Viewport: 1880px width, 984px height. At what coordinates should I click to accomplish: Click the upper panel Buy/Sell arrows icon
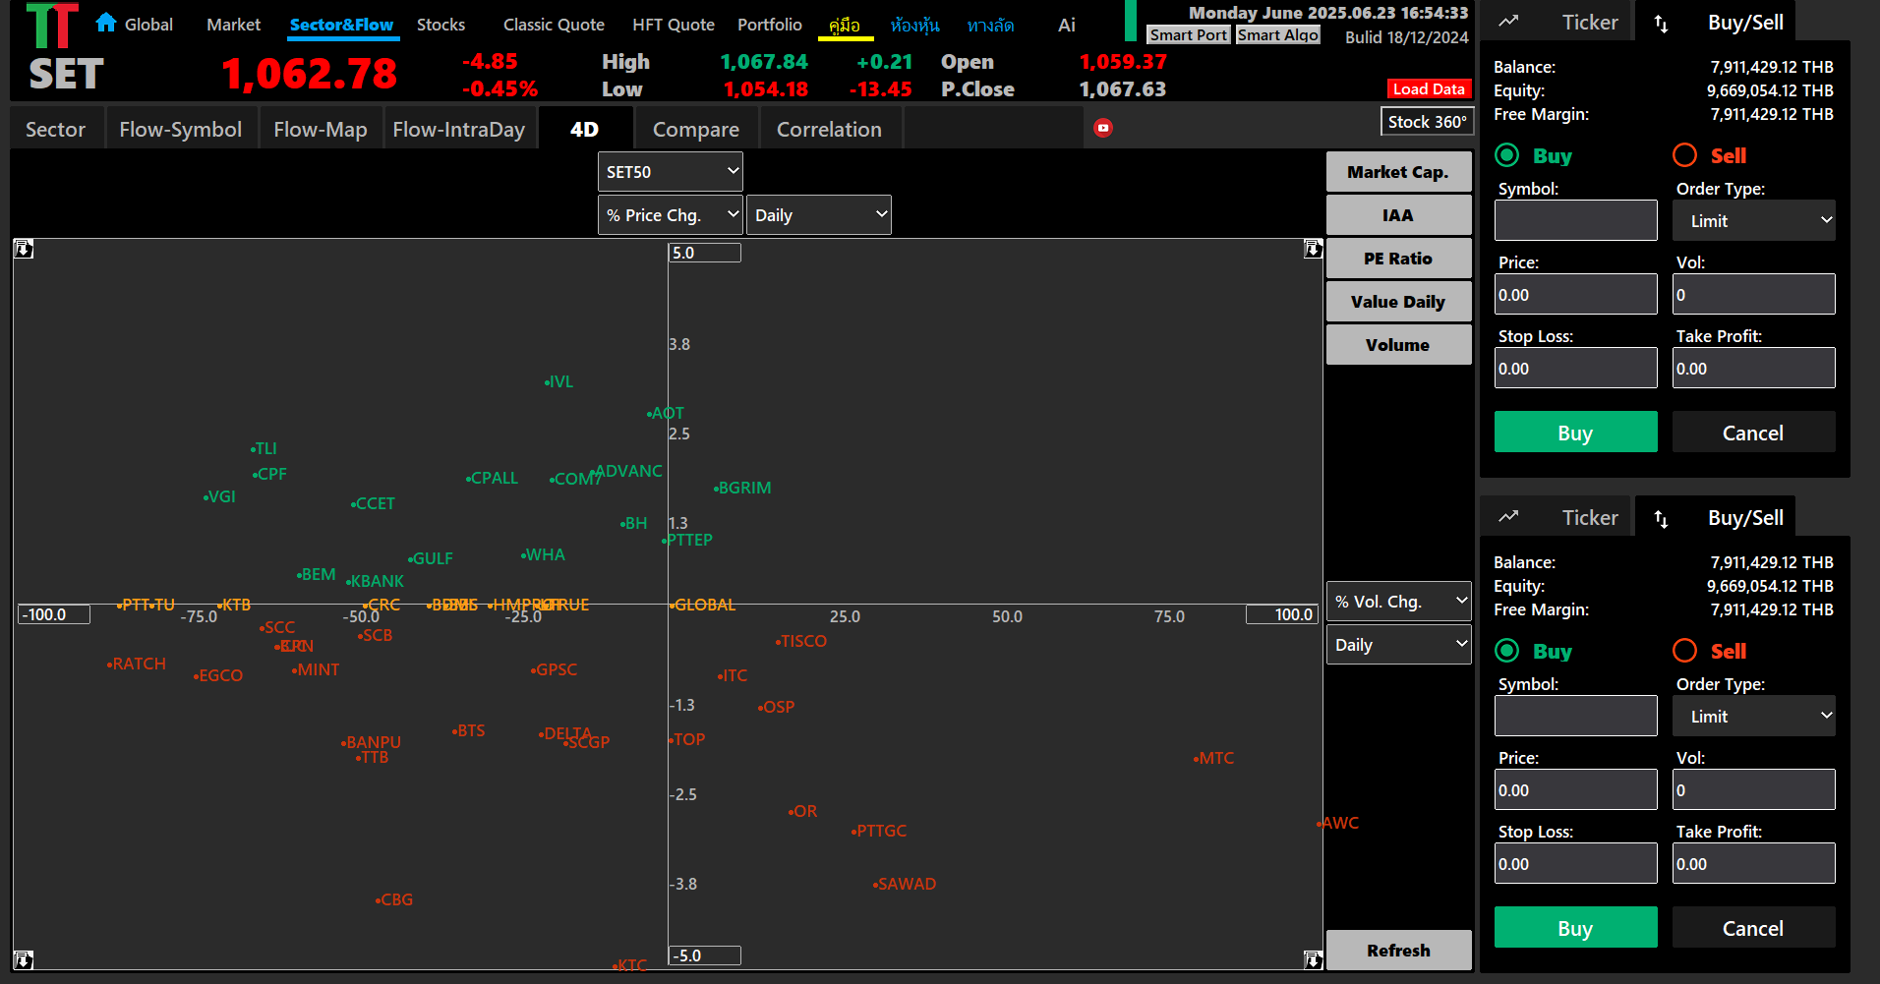1661,24
